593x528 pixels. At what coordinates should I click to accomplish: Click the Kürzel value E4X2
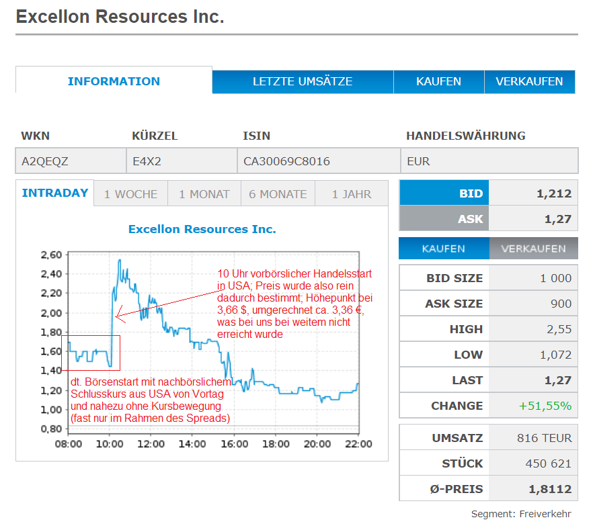(x=147, y=161)
